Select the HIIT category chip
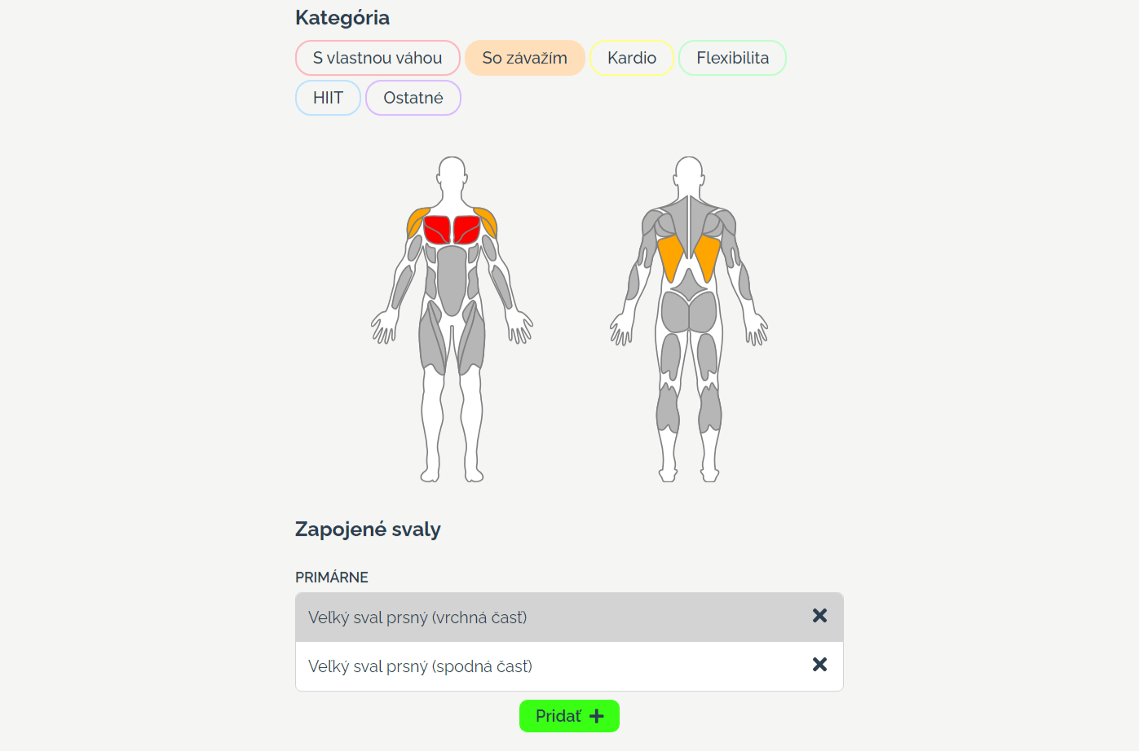This screenshot has width=1139, height=751. click(328, 98)
